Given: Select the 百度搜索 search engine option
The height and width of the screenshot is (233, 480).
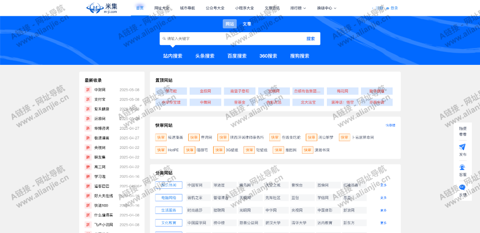Looking at the screenshot, I should point(237,56).
